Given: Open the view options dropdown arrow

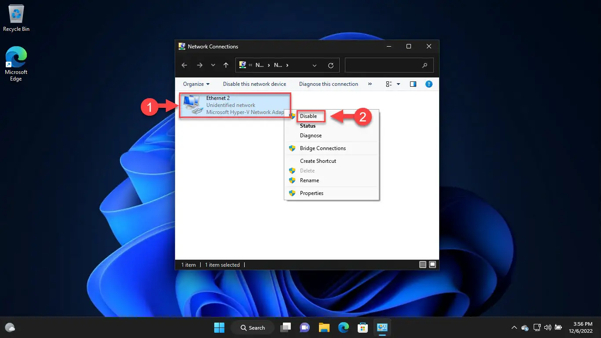Looking at the screenshot, I should pos(398,84).
